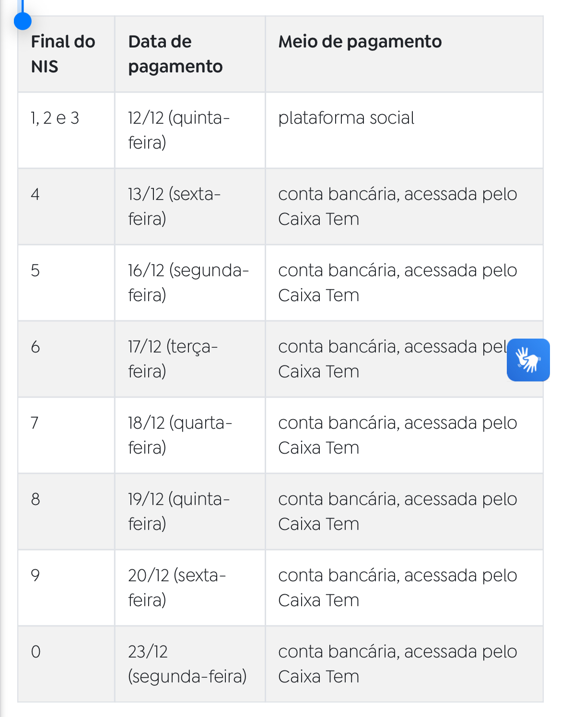Select the 'Data de pagamento' column header
Viewport: 561px width, 717px height.
pos(190,54)
